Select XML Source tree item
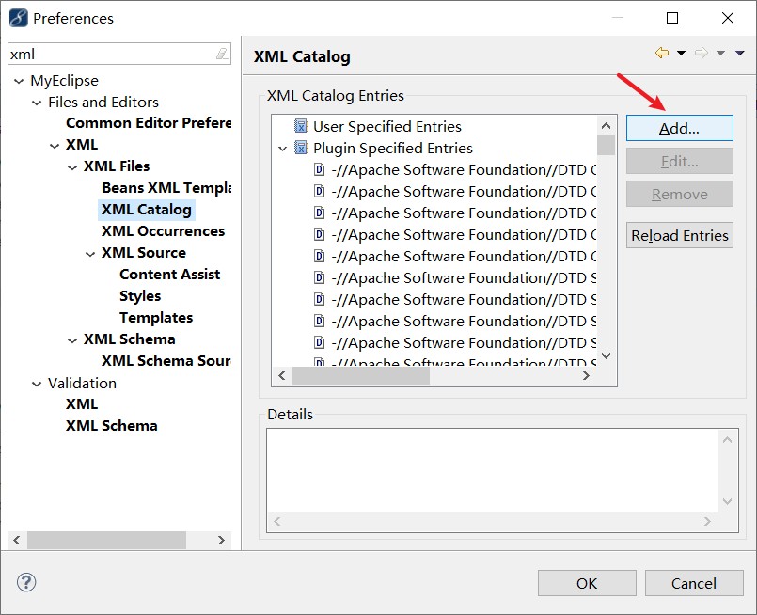 144,253
